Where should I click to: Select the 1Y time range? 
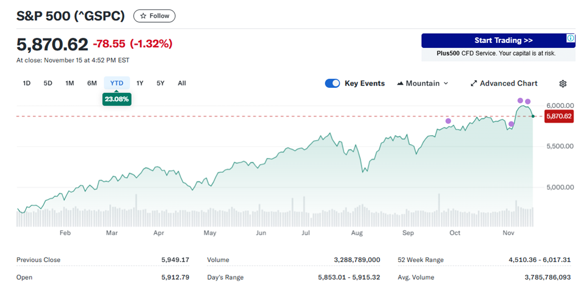click(x=140, y=83)
